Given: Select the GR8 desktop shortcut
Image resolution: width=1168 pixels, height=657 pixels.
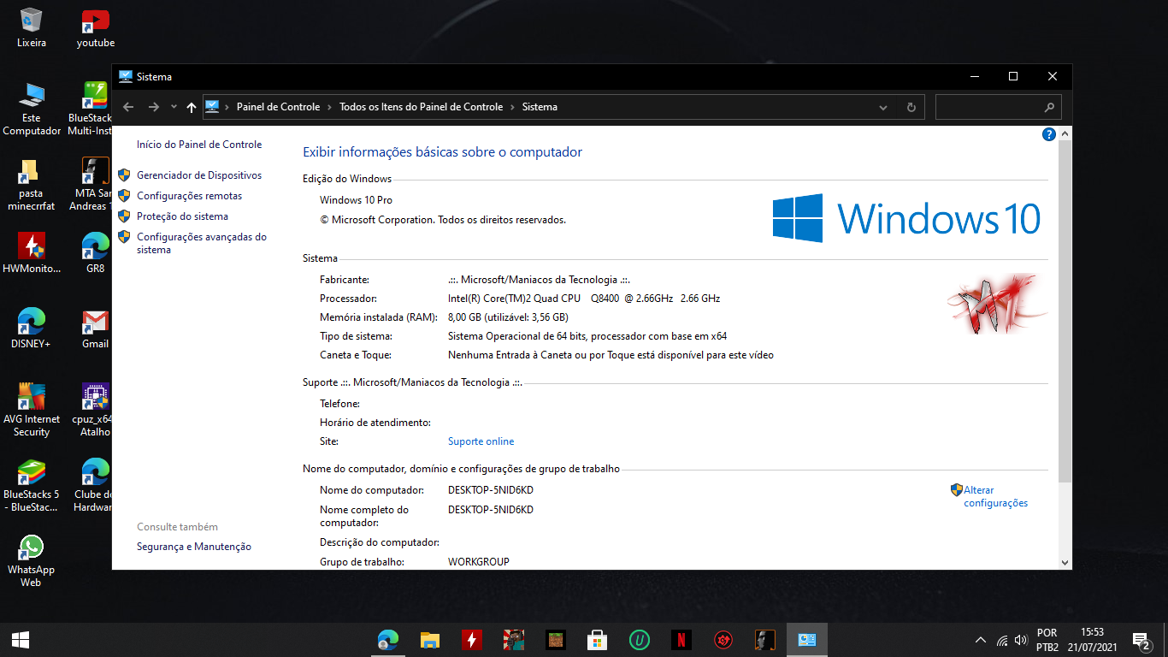Looking at the screenshot, I should pos(95,253).
